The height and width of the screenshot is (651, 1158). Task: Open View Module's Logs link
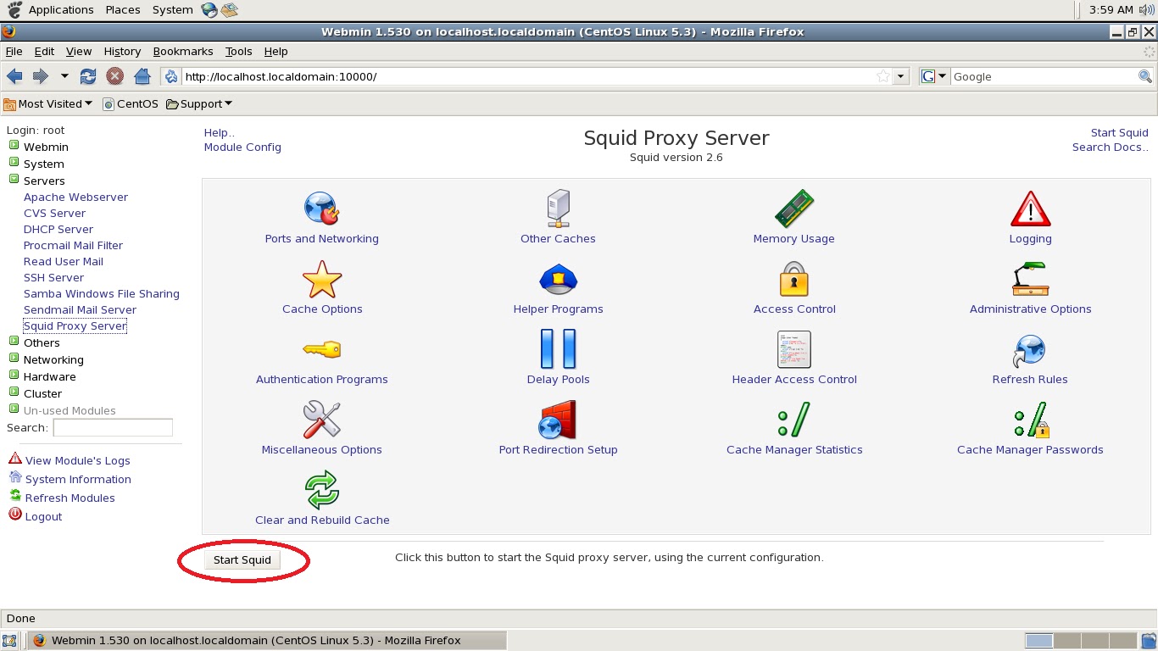click(78, 460)
